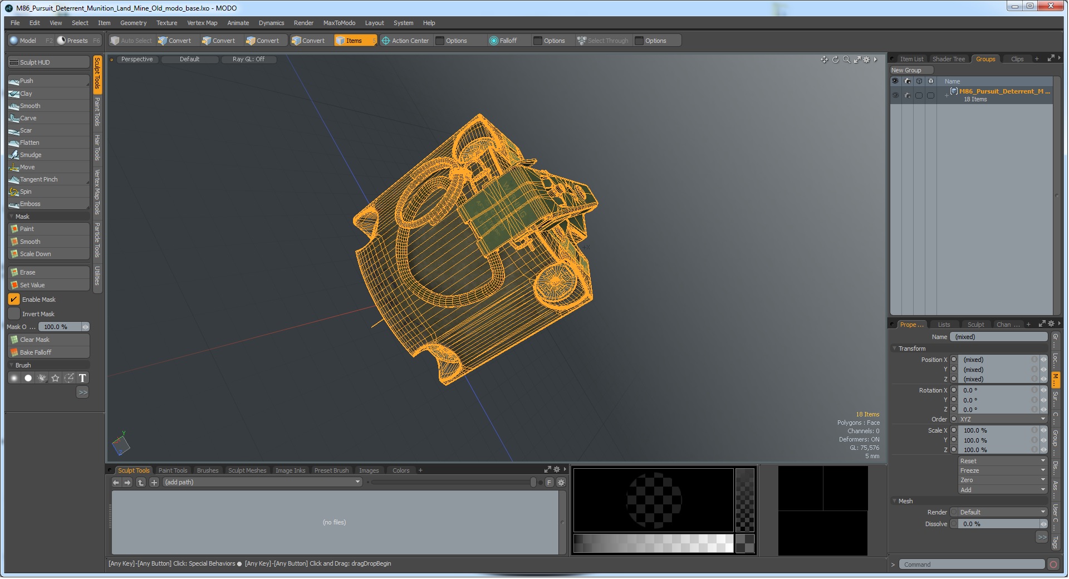Select the Scar sculpt tool
Screen dimensions: 1069x579
pyautogui.click(x=48, y=130)
